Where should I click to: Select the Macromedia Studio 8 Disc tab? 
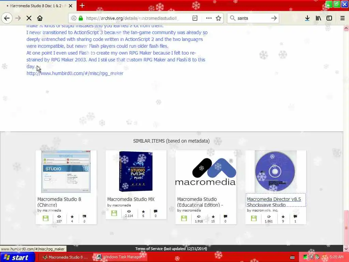[x=38, y=6]
